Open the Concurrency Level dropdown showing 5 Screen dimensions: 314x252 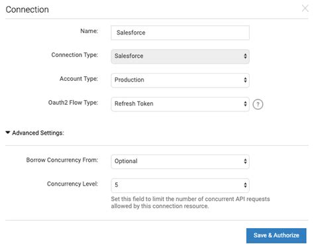click(x=180, y=186)
